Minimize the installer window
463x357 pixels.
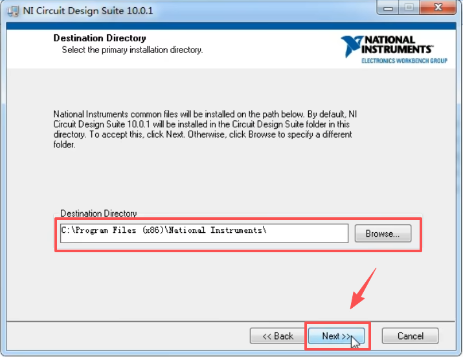(388, 8)
